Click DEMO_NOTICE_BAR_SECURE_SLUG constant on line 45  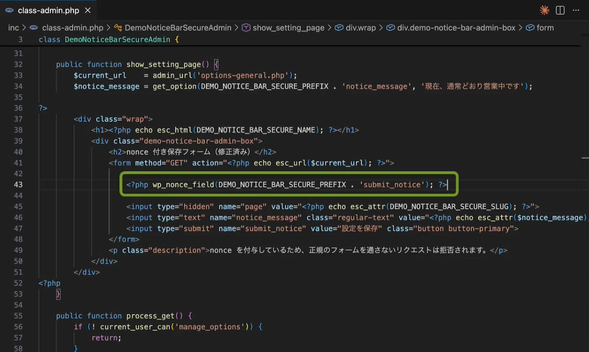pos(450,206)
